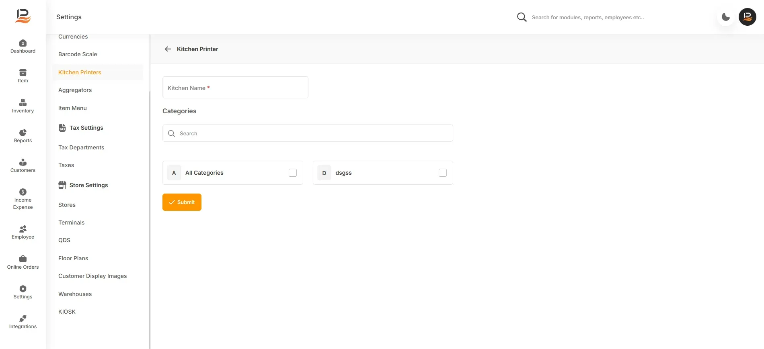Click the Settings page title
Image resolution: width=764 pixels, height=349 pixels.
pos(69,17)
